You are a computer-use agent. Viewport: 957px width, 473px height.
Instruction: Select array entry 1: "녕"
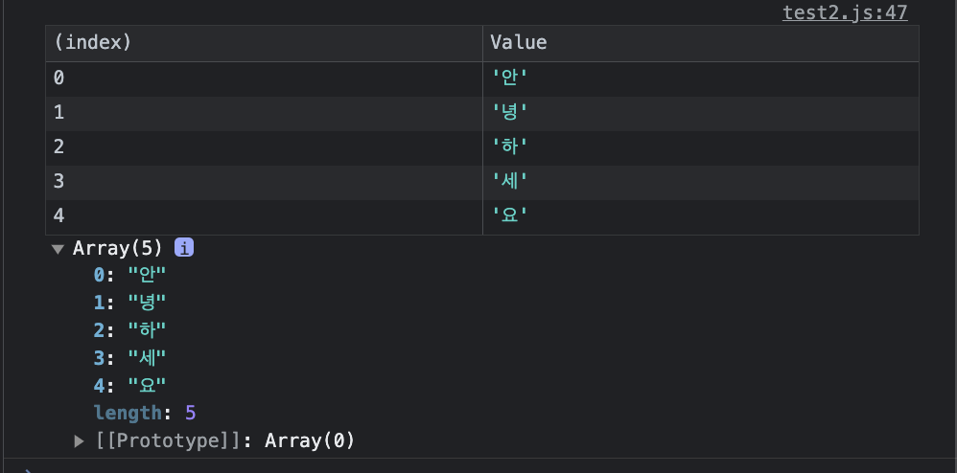pyautogui.click(x=130, y=303)
